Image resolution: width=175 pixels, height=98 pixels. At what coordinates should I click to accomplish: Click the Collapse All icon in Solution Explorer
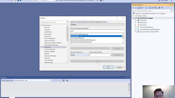153,8
